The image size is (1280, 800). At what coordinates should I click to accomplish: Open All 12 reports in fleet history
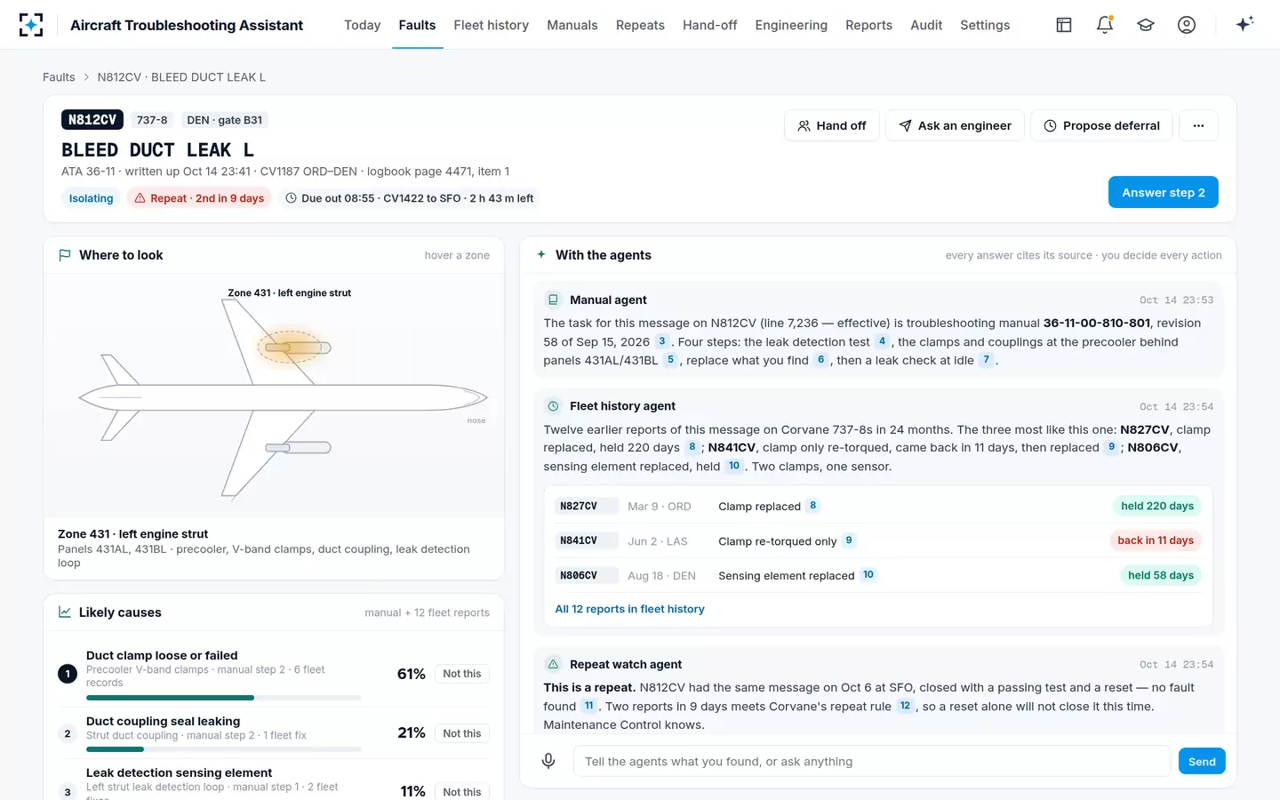click(x=629, y=609)
